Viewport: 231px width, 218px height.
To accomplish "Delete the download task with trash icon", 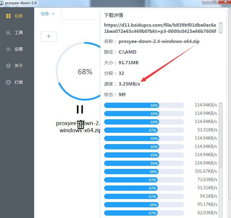I will [81, 124].
